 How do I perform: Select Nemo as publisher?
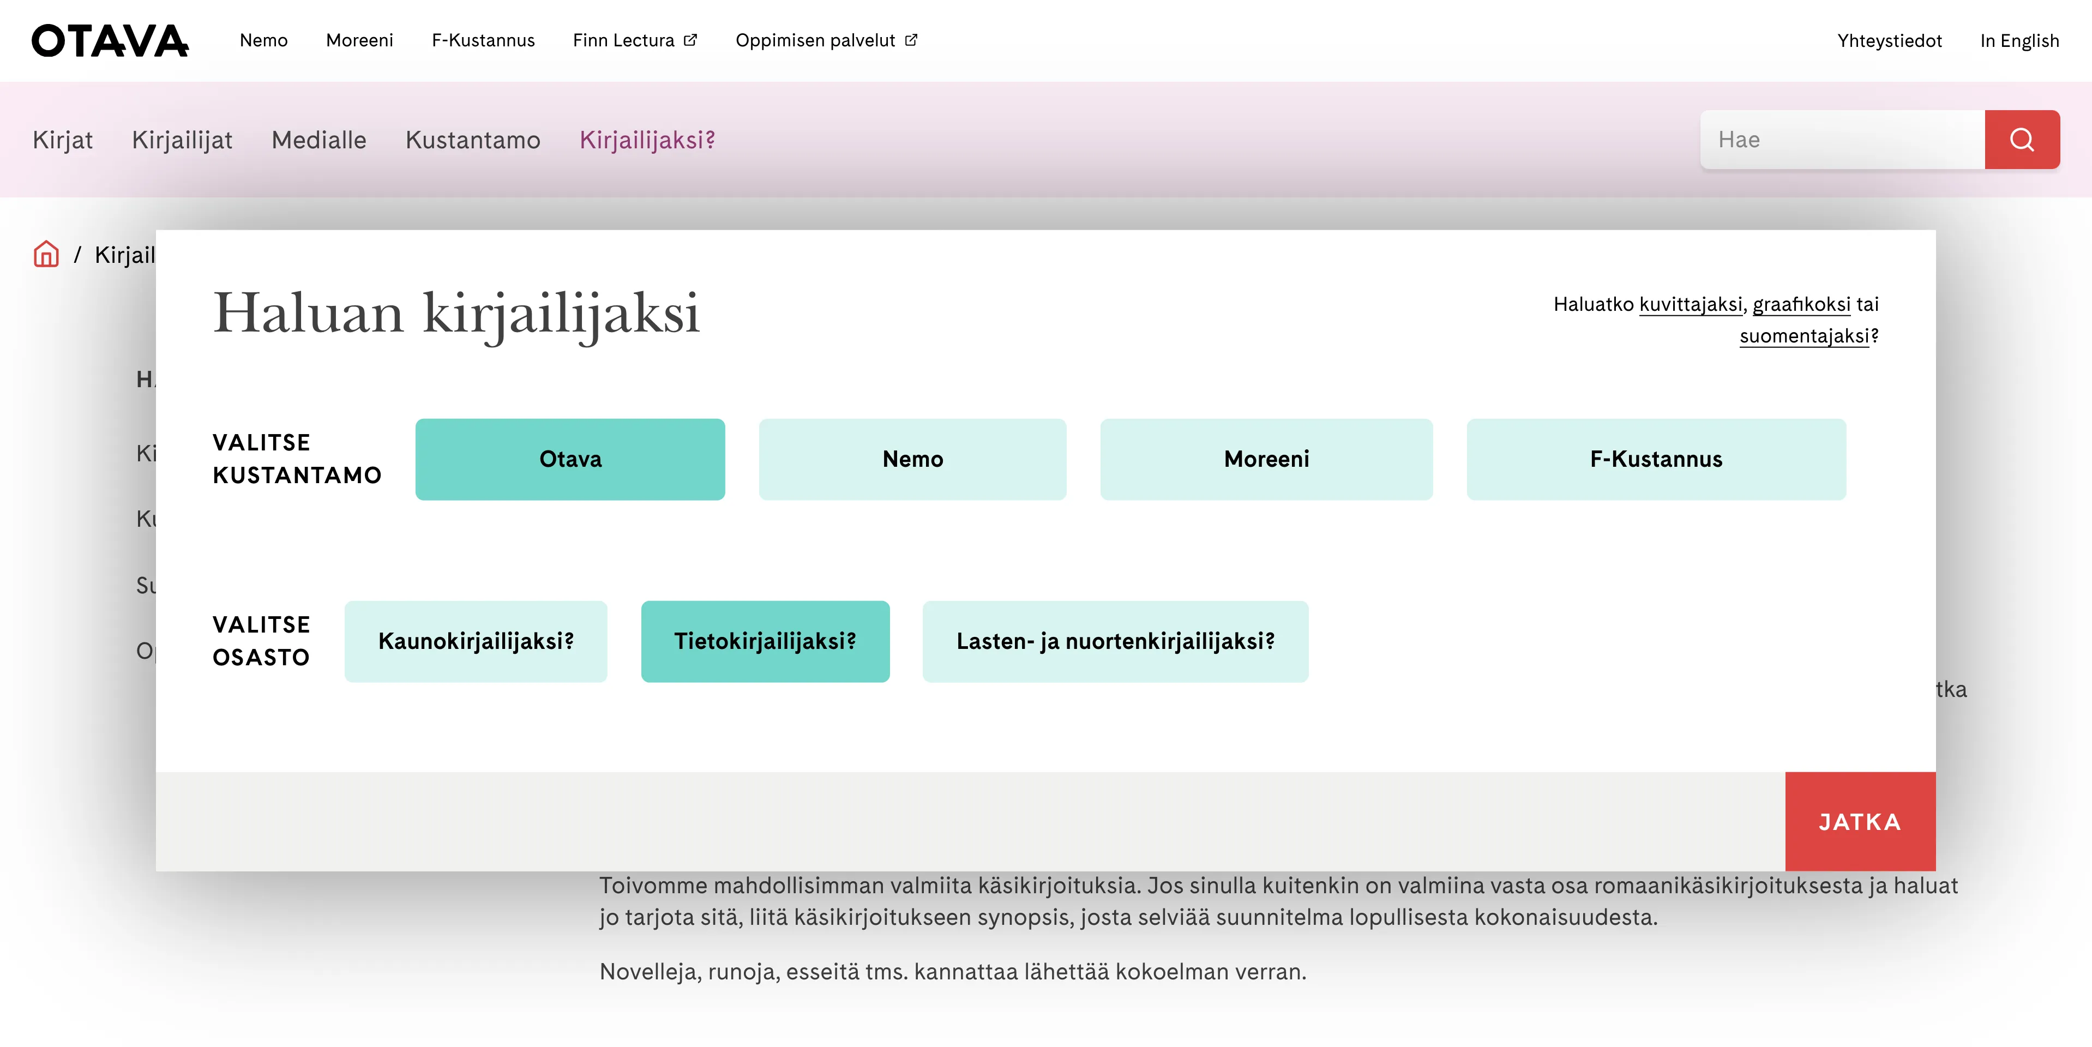(912, 459)
